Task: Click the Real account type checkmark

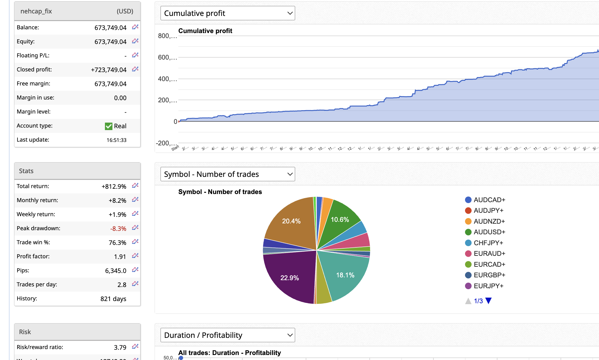Action: [108, 126]
